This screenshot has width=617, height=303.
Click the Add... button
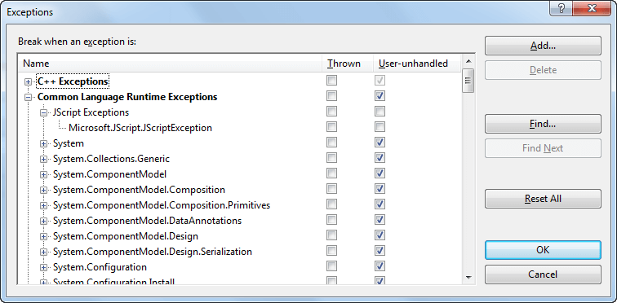pyautogui.click(x=543, y=46)
